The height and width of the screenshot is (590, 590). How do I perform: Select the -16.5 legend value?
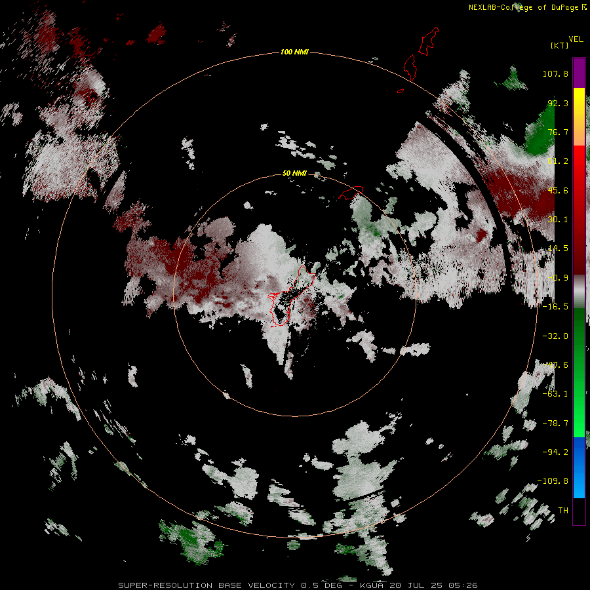coord(555,307)
